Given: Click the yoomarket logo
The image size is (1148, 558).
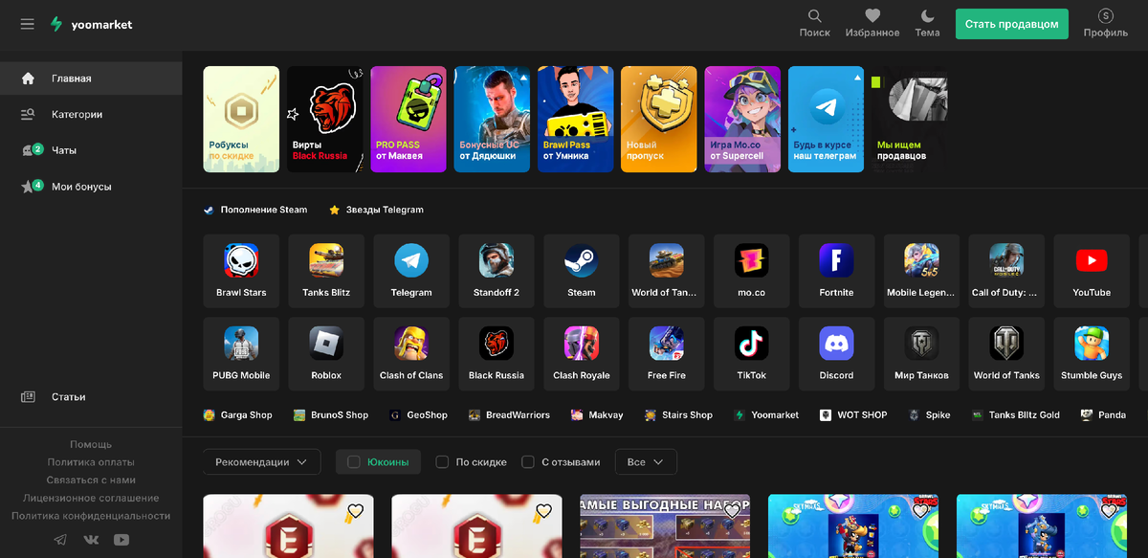Looking at the screenshot, I should coord(92,24).
